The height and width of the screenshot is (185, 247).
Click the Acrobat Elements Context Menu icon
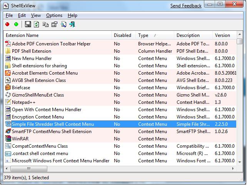pyautogui.click(x=8, y=73)
